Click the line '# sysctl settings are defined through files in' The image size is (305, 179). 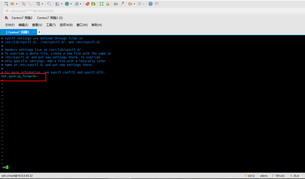(42, 38)
